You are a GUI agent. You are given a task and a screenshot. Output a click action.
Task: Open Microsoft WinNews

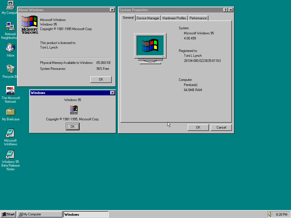click(x=10, y=133)
